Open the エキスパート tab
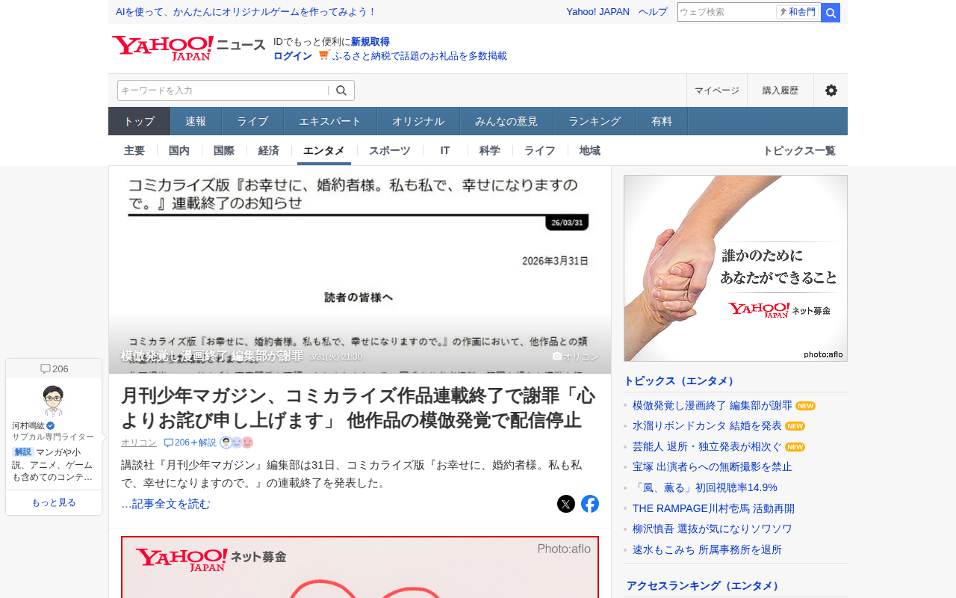This screenshot has width=956, height=598. coord(330,121)
